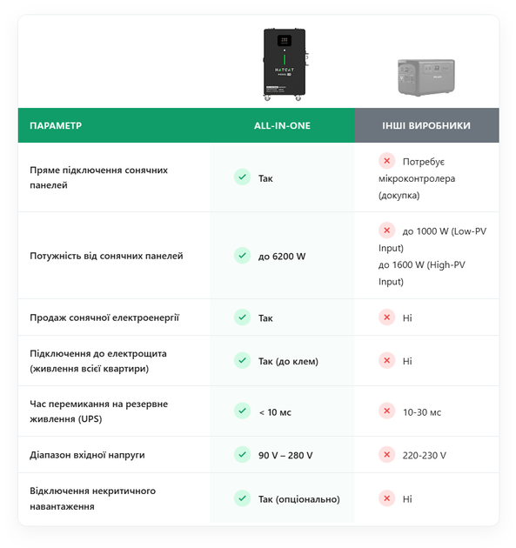Click 'Діапазон вхідної напруги' parameter text
This screenshot has width=516, height=548.
tap(87, 455)
